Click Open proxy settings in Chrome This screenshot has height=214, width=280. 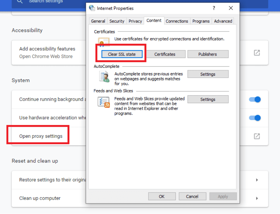tap(41, 136)
